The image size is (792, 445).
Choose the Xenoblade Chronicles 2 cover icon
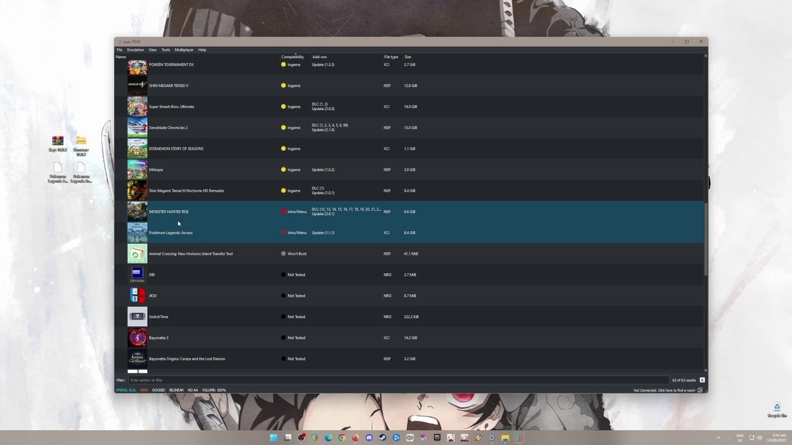point(137,128)
